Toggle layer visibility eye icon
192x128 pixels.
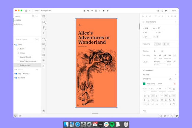pos(175,62)
